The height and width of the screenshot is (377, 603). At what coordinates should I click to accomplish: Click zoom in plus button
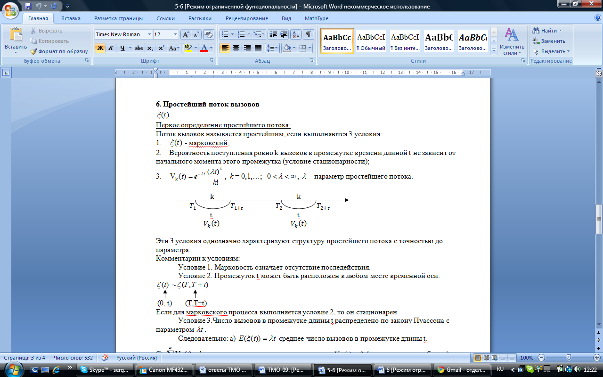[x=597, y=358]
